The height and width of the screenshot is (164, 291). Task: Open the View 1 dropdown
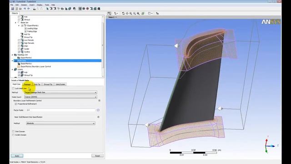point(112,17)
